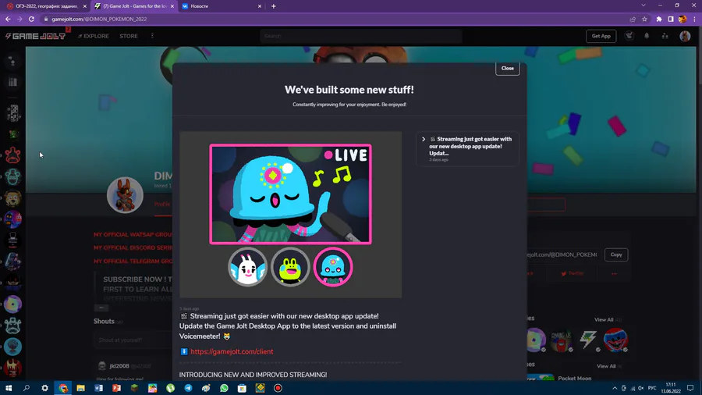Open uTorrent from the taskbar
Screen dimensions: 702x395
coord(170,388)
